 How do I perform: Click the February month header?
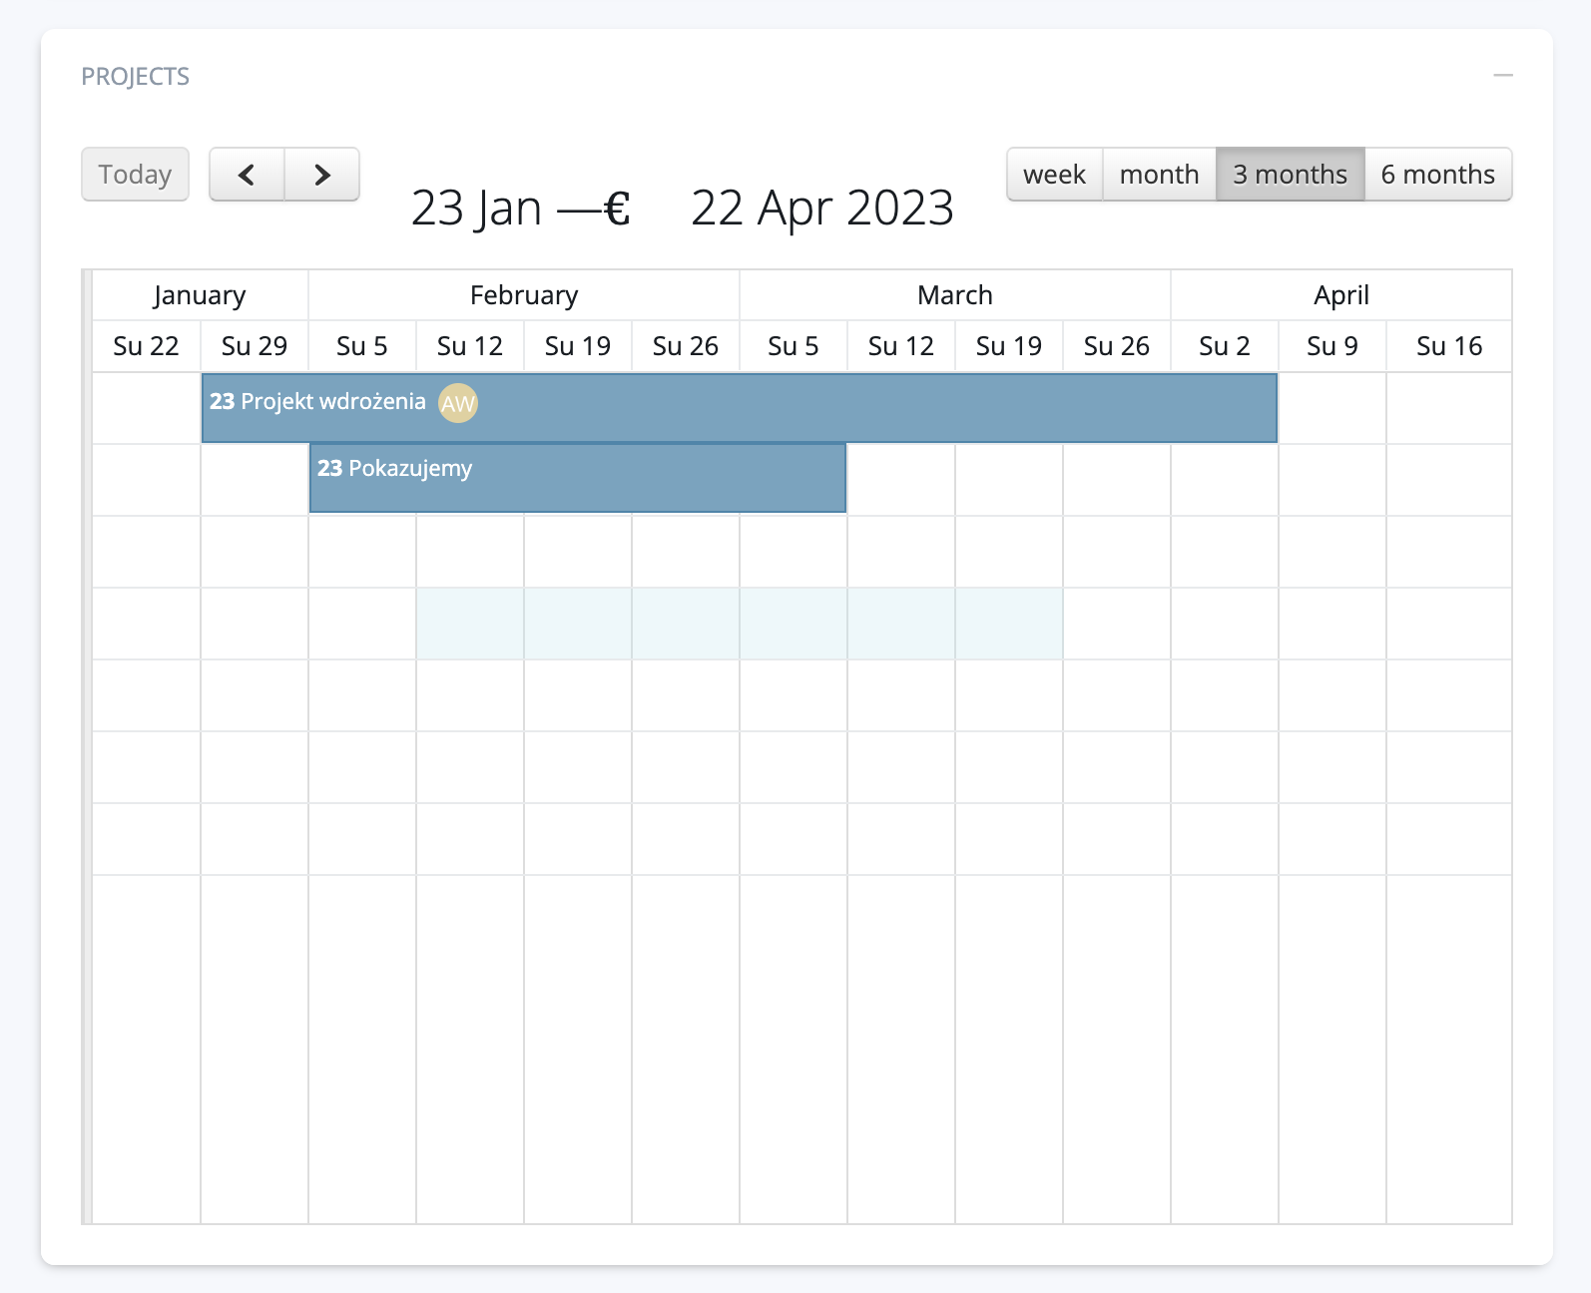(x=524, y=295)
